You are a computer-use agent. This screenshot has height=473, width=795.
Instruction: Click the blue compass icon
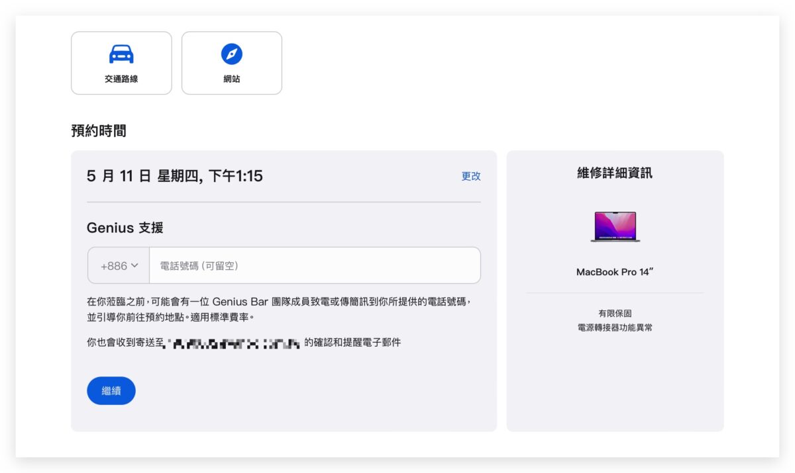[x=232, y=54]
